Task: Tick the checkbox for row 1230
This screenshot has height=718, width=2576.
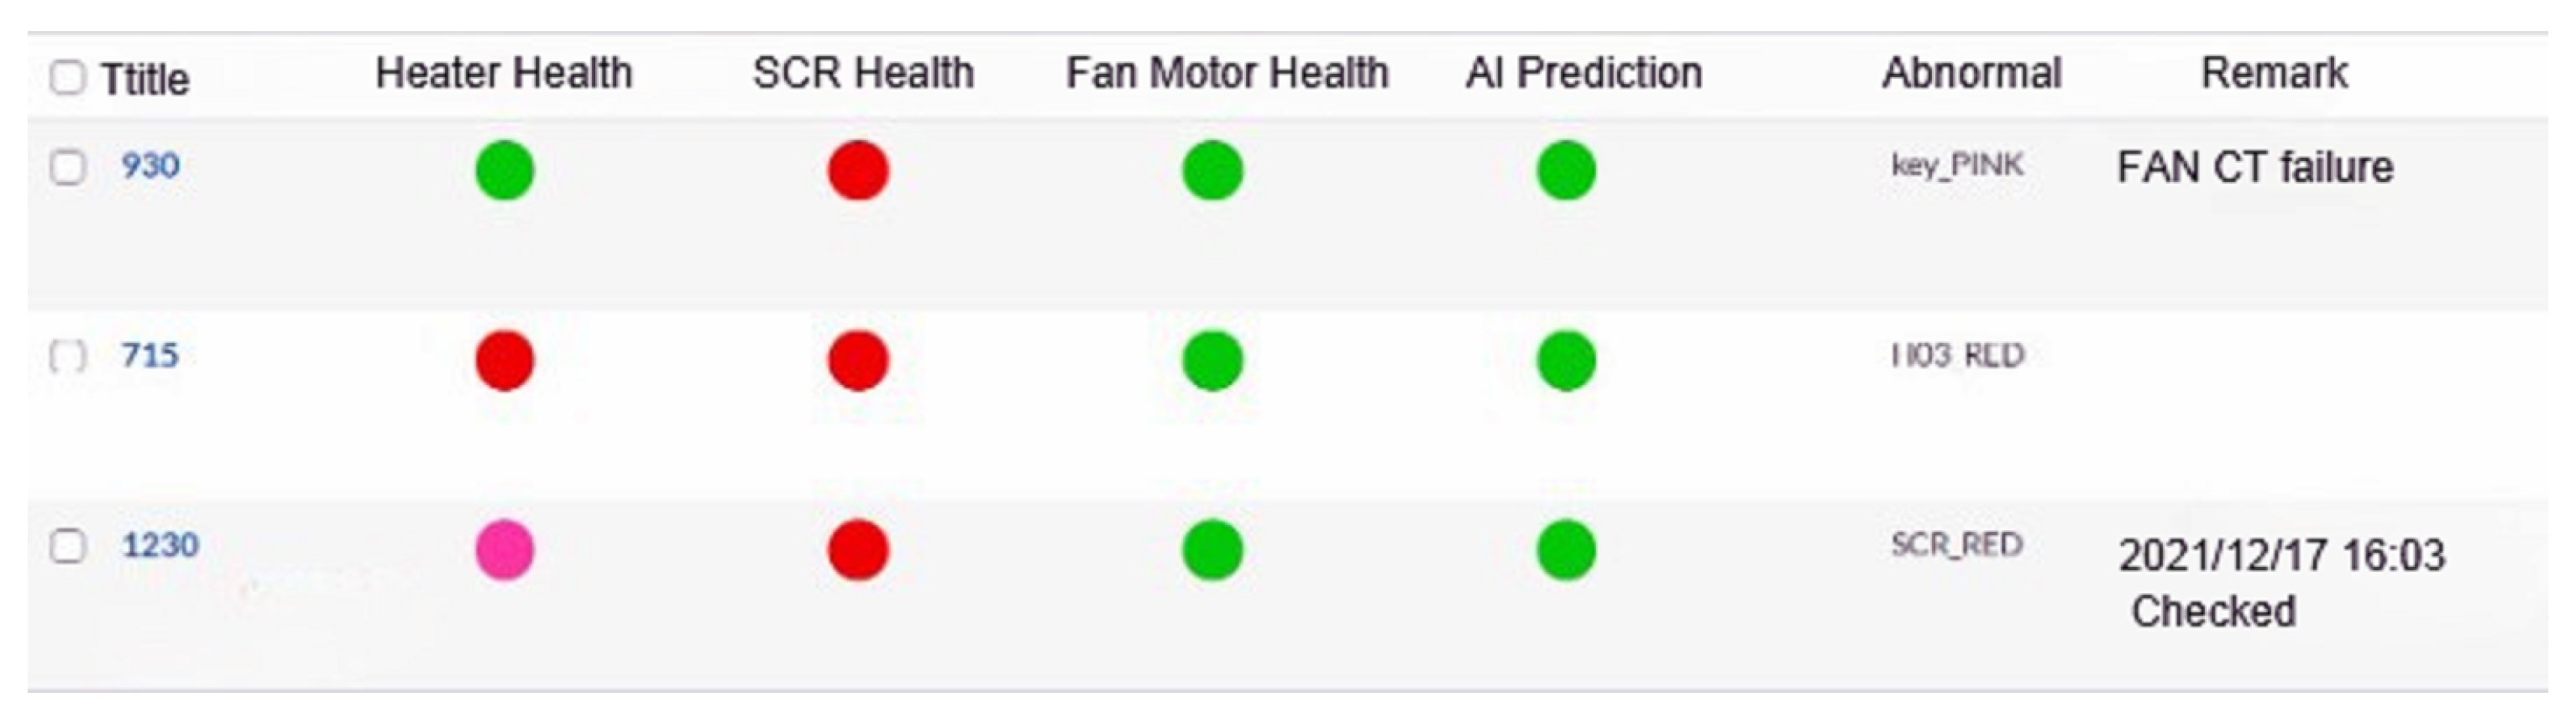Action: click(67, 546)
